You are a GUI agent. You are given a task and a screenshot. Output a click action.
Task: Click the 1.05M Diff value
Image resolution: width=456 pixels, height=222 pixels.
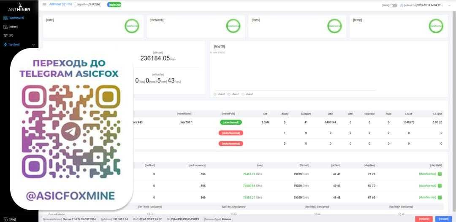265,123
